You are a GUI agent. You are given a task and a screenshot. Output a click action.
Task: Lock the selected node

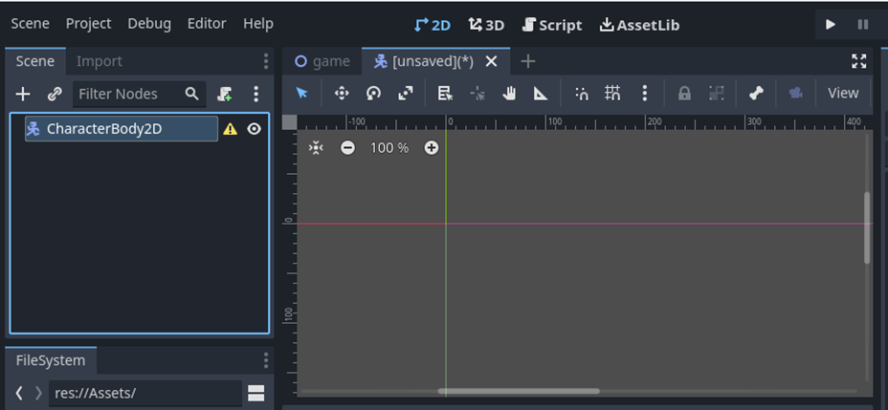point(684,94)
